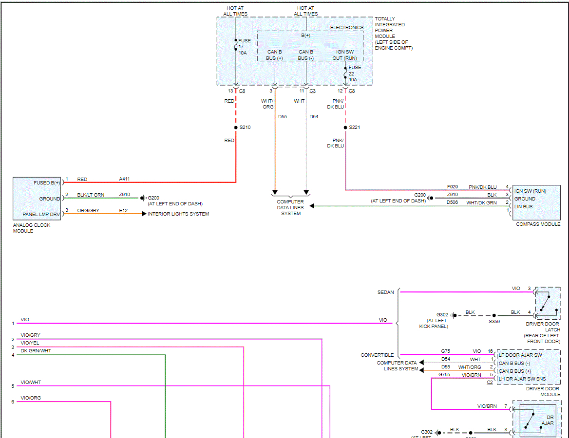Screen dimensions: 569x438
Task: Select the S359 splice dot
Action: (x=494, y=315)
